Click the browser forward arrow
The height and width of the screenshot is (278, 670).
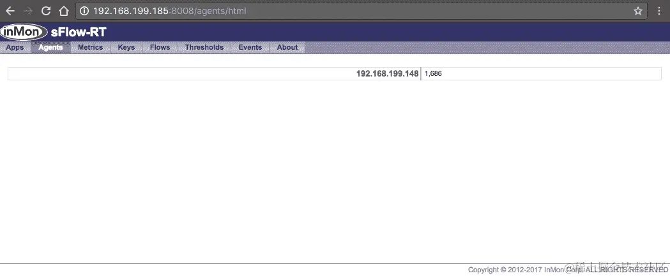click(x=27, y=11)
